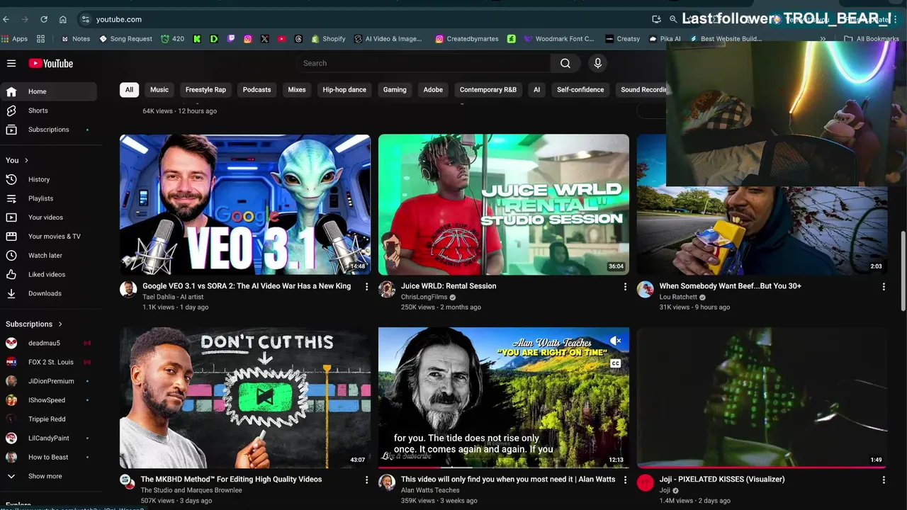This screenshot has width=907, height=510.
Task: Open ChrisLongFilms channel link
Action: coord(424,297)
